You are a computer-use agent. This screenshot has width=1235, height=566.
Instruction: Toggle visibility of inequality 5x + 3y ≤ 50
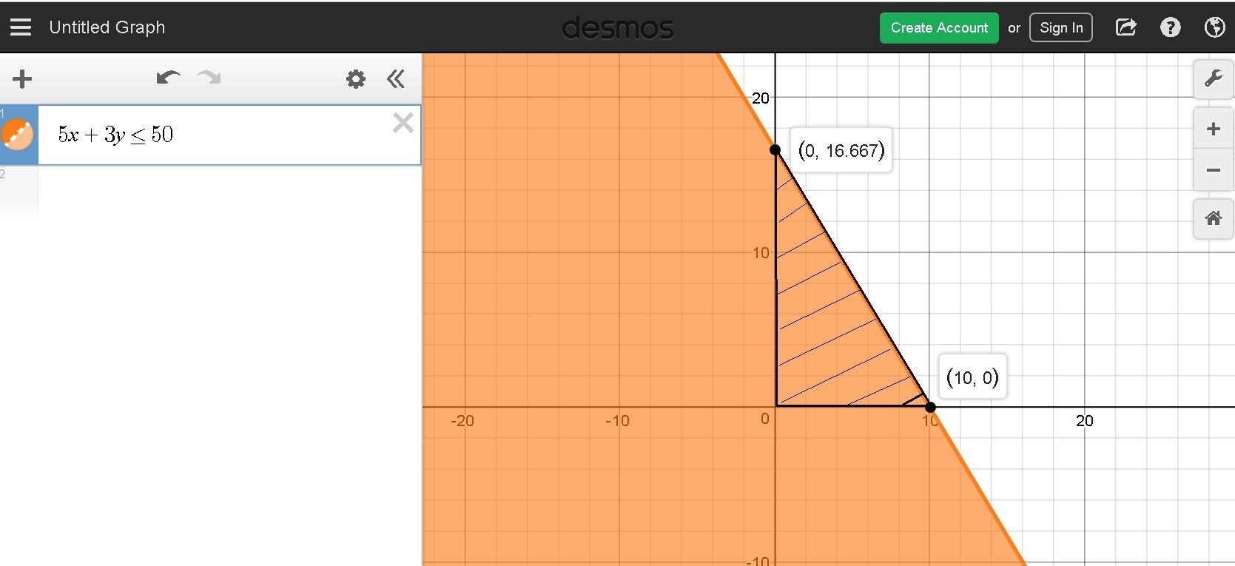[17, 135]
